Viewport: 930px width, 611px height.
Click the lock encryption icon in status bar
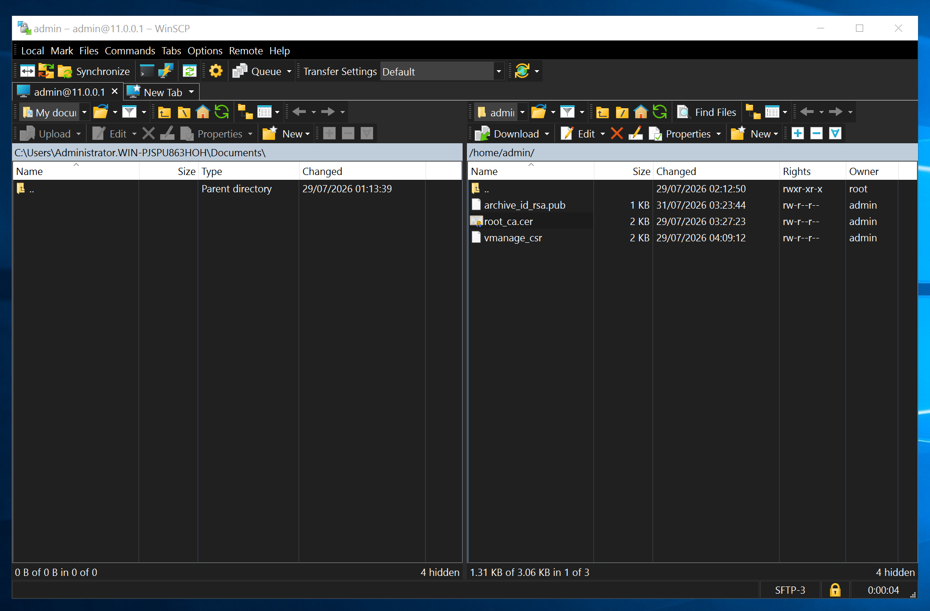click(x=835, y=590)
